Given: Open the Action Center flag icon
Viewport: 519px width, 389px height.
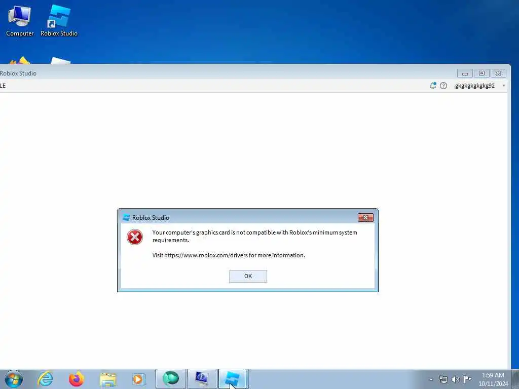Looking at the screenshot, I should coord(467,379).
